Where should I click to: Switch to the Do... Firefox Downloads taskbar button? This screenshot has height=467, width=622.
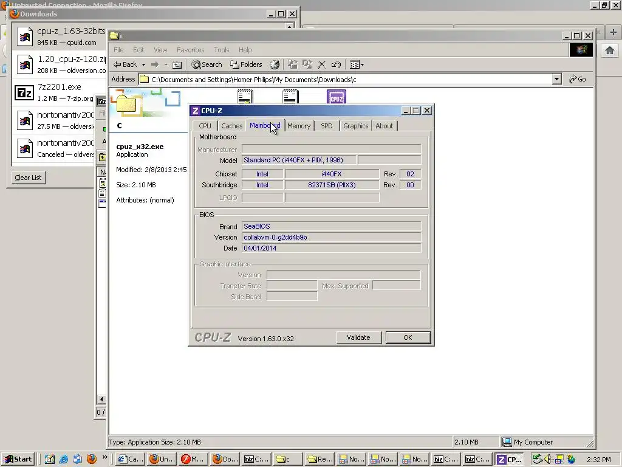point(225,459)
